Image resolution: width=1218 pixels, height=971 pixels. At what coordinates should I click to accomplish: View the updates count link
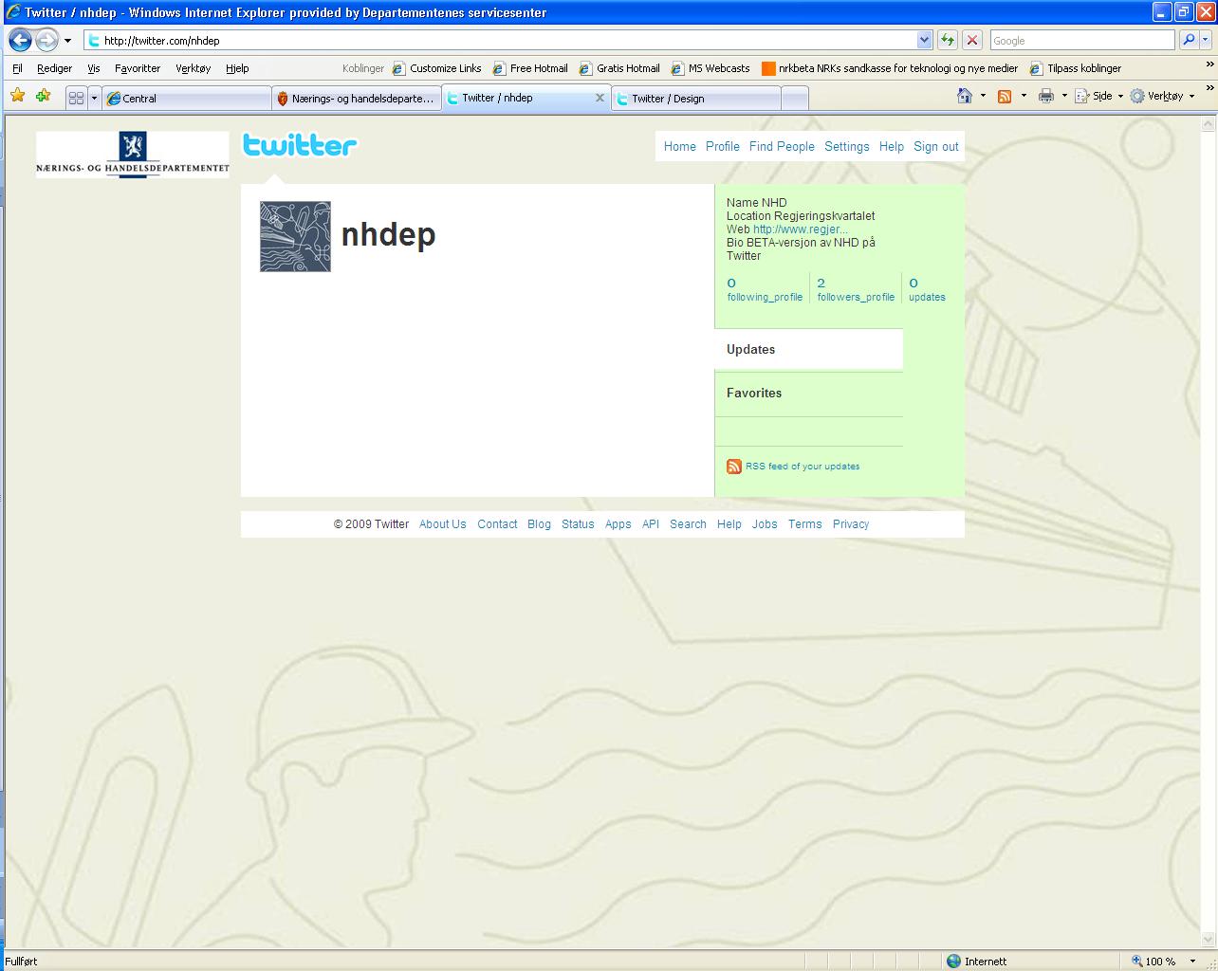[x=927, y=289]
